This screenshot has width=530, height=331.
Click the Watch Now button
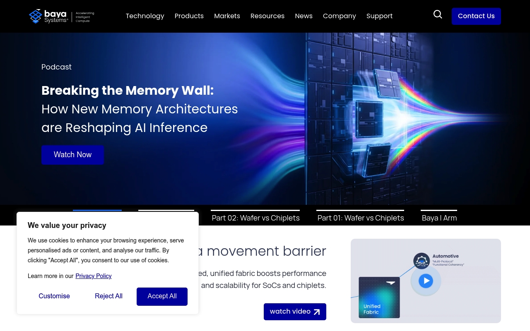click(x=72, y=155)
